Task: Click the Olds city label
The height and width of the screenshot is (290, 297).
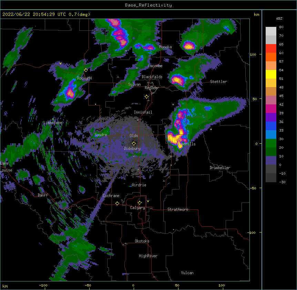Action: point(134,136)
